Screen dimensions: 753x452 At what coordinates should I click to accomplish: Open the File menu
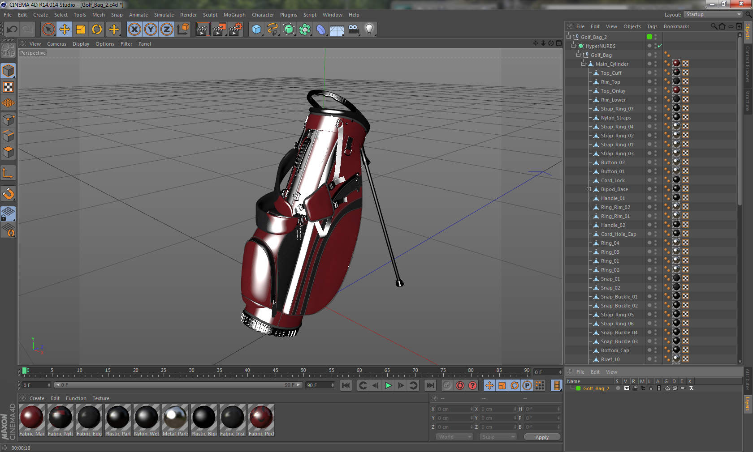8,15
